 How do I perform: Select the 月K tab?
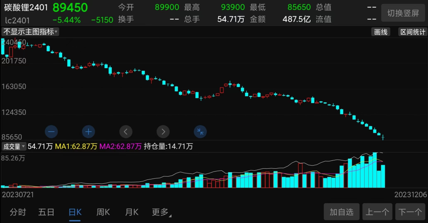click(132, 212)
